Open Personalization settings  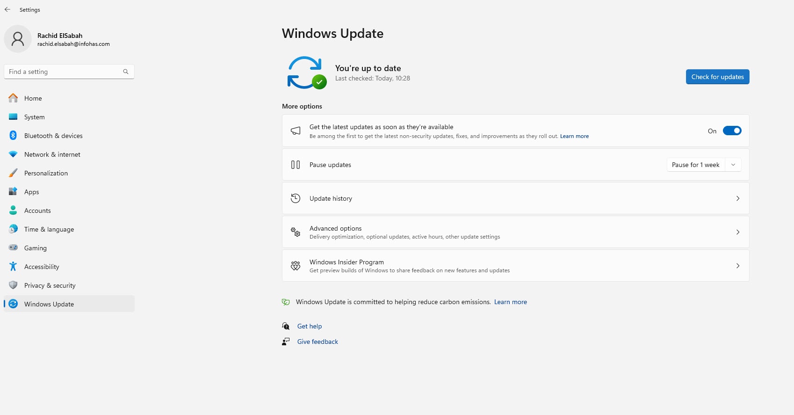(x=69, y=173)
